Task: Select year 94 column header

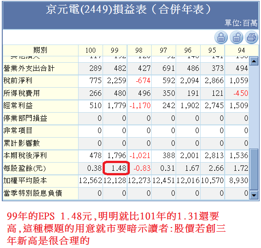Action: pyautogui.click(x=241, y=50)
